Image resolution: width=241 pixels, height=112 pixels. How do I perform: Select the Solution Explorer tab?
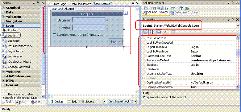point(156,13)
